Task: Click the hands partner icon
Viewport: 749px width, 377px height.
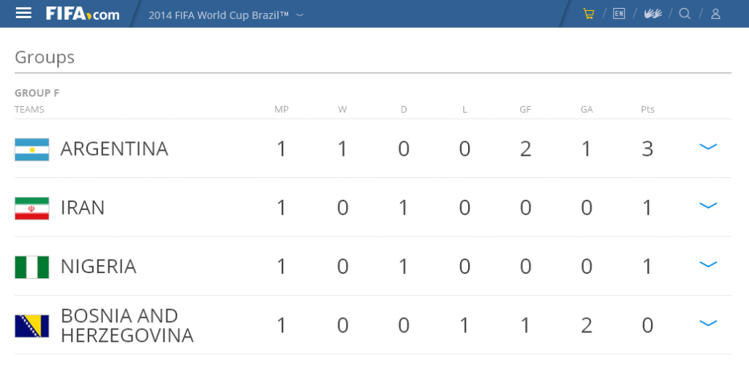Action: click(x=652, y=14)
